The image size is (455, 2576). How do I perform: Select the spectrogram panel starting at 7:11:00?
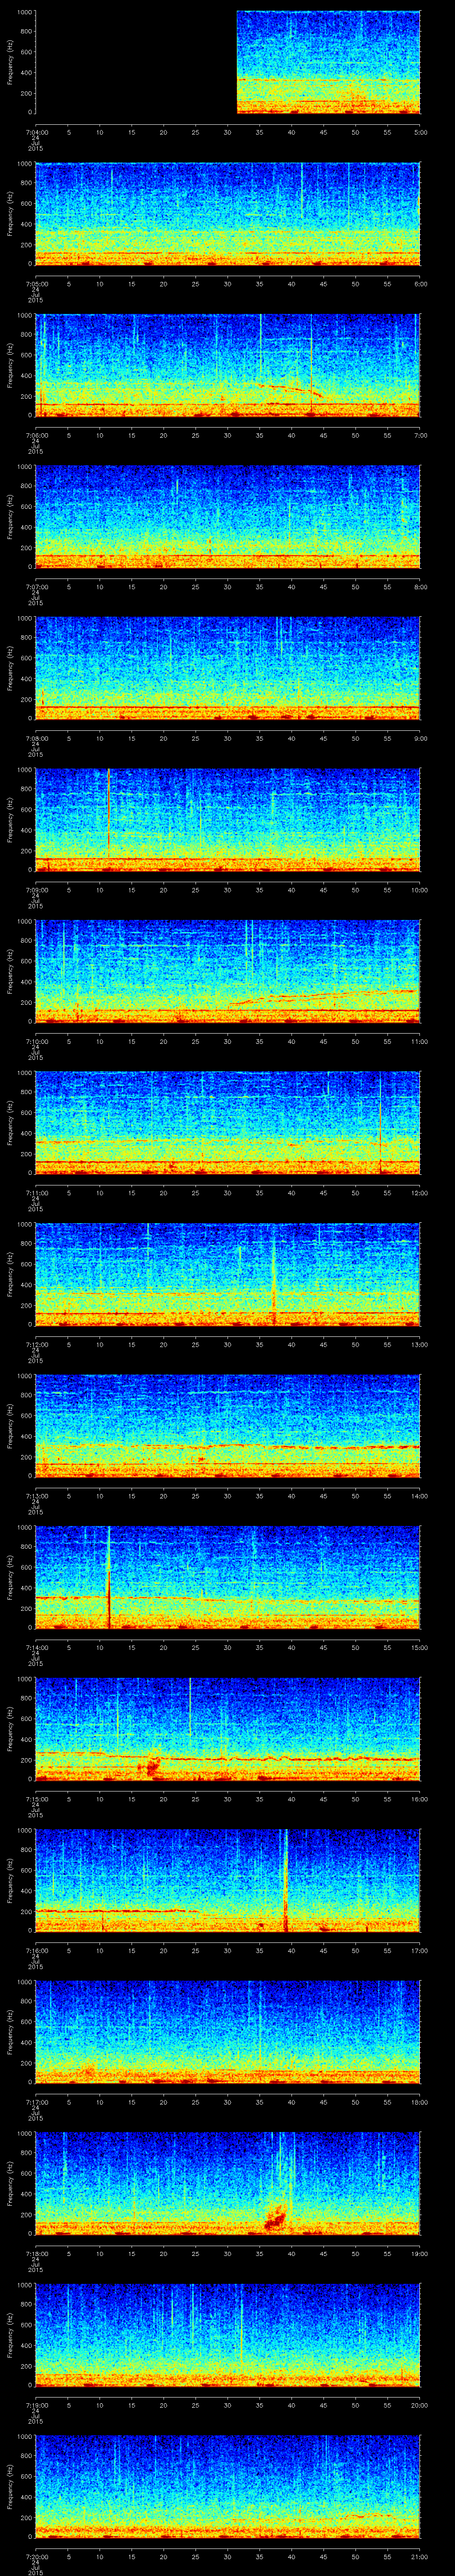[228, 1123]
